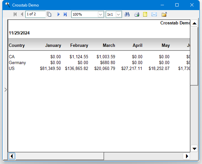Advance to the next page of the report
The image size is (202, 164).
(59, 14)
